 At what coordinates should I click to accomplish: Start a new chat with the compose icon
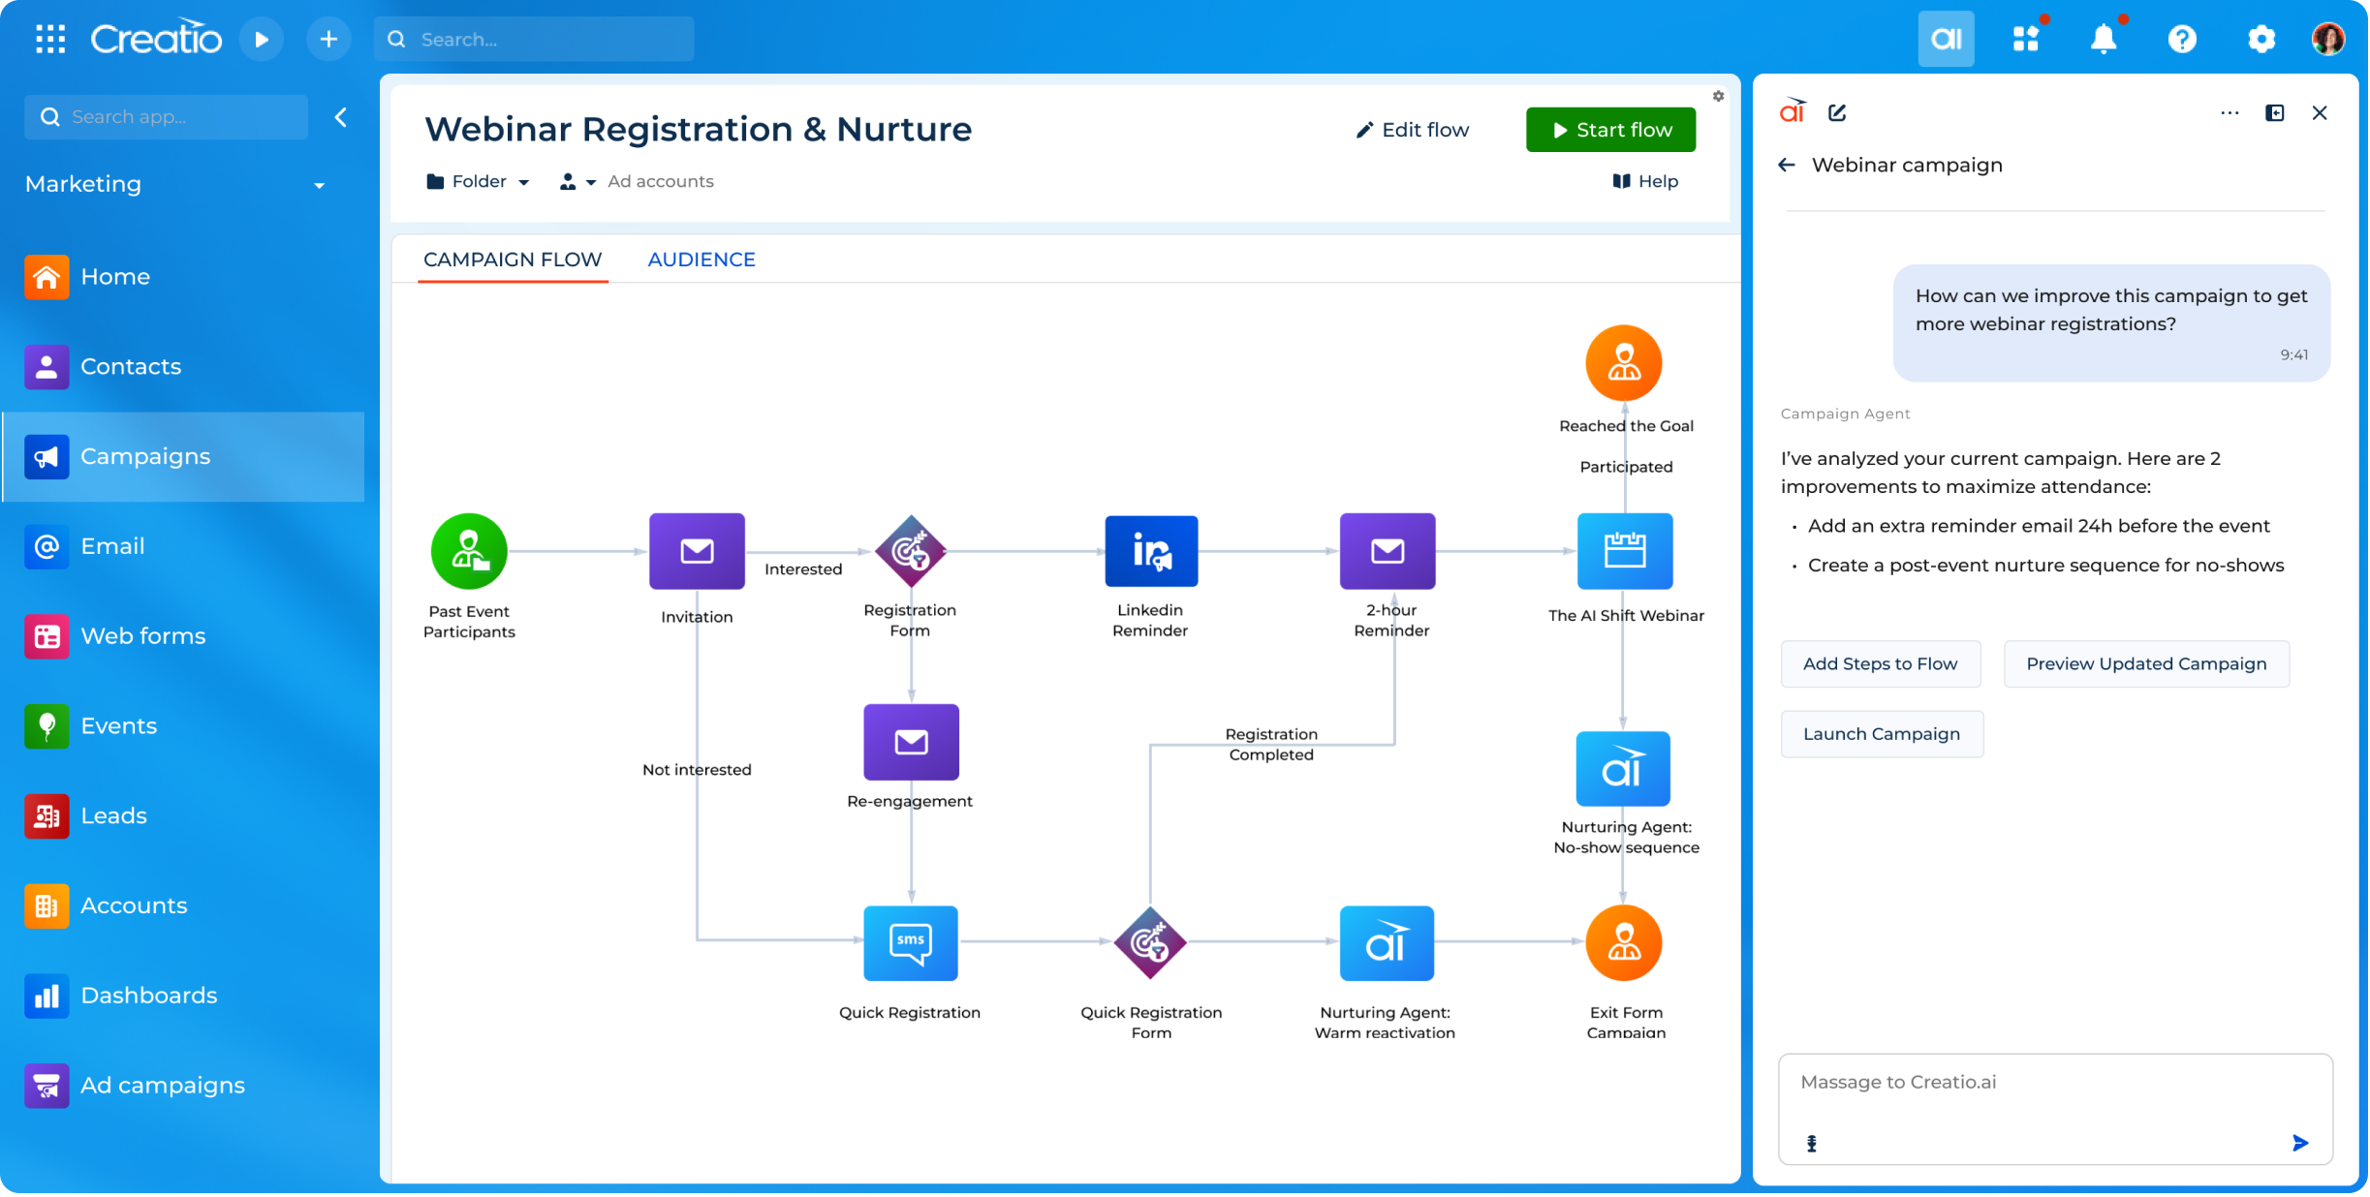(1837, 112)
